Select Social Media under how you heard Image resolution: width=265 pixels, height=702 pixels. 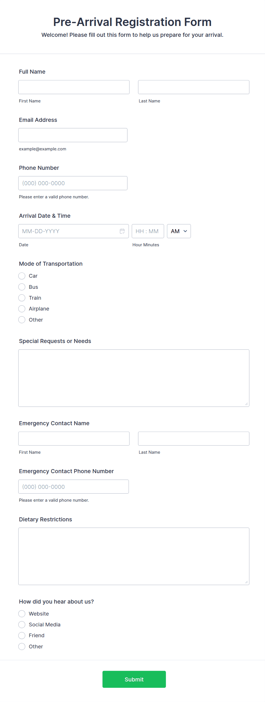click(x=22, y=624)
